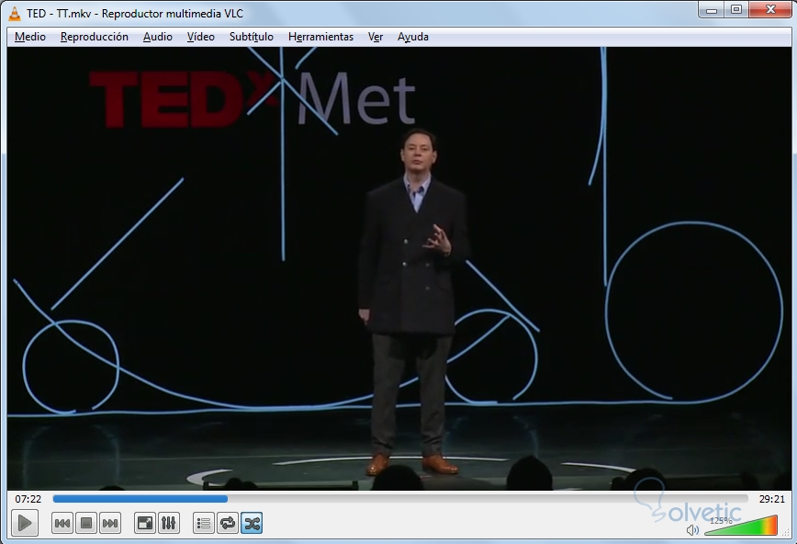Open the Audio menu
The image size is (797, 544).
click(x=158, y=37)
